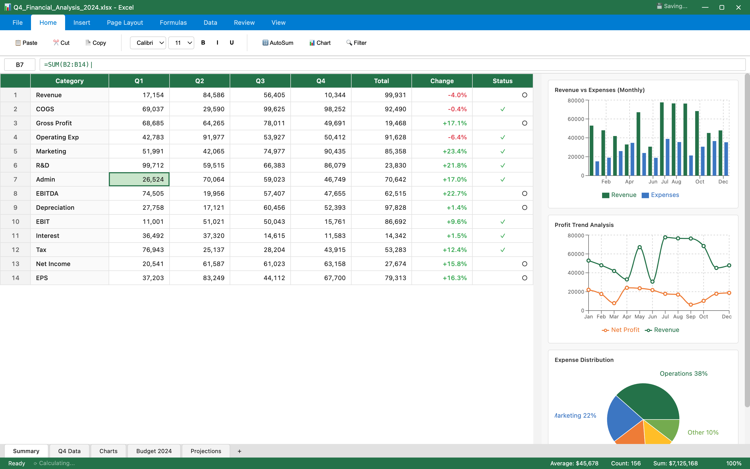Click the Revenue row status circle
This screenshot has width=750, height=469.
(524, 95)
